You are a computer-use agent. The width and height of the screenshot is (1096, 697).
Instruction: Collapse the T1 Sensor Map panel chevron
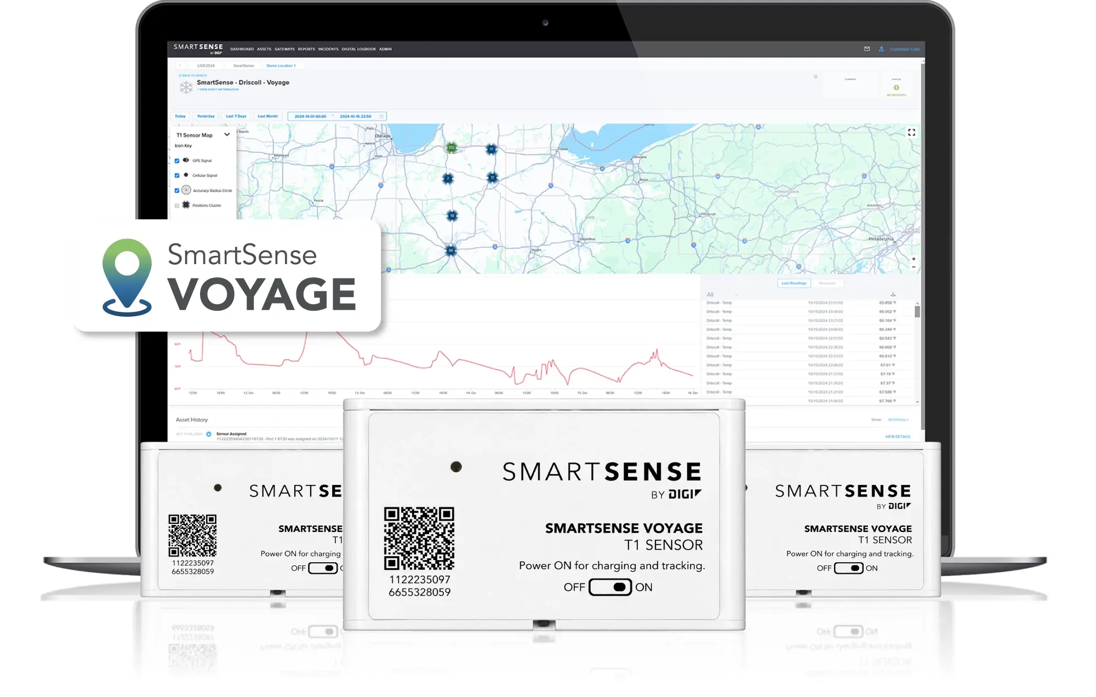(x=227, y=134)
